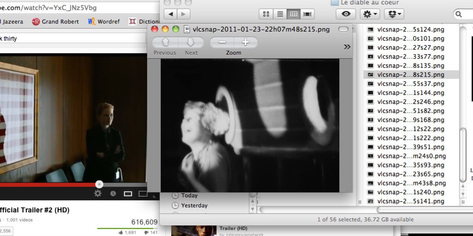
Task: Select file vlcsnap-2...5s124.png
Action: tap(411, 29)
